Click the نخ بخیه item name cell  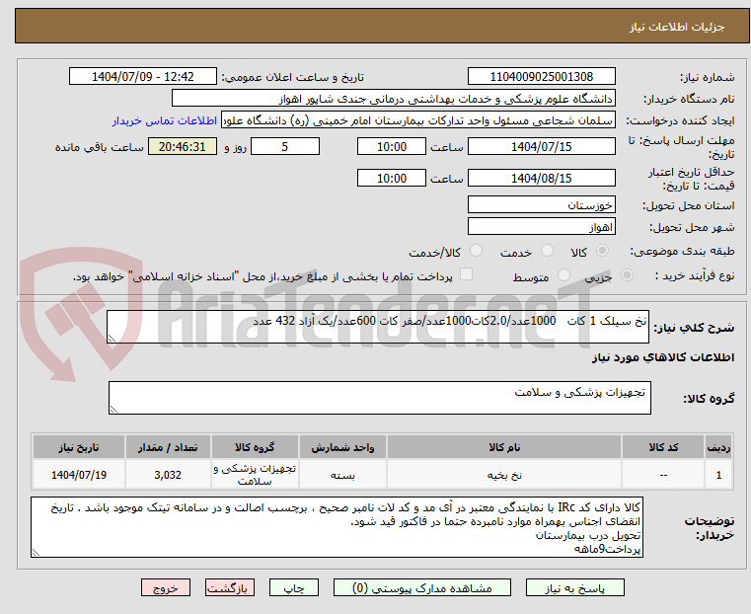point(504,475)
